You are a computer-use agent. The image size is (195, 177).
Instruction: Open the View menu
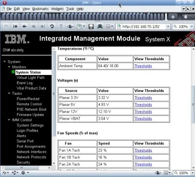[26, 9]
